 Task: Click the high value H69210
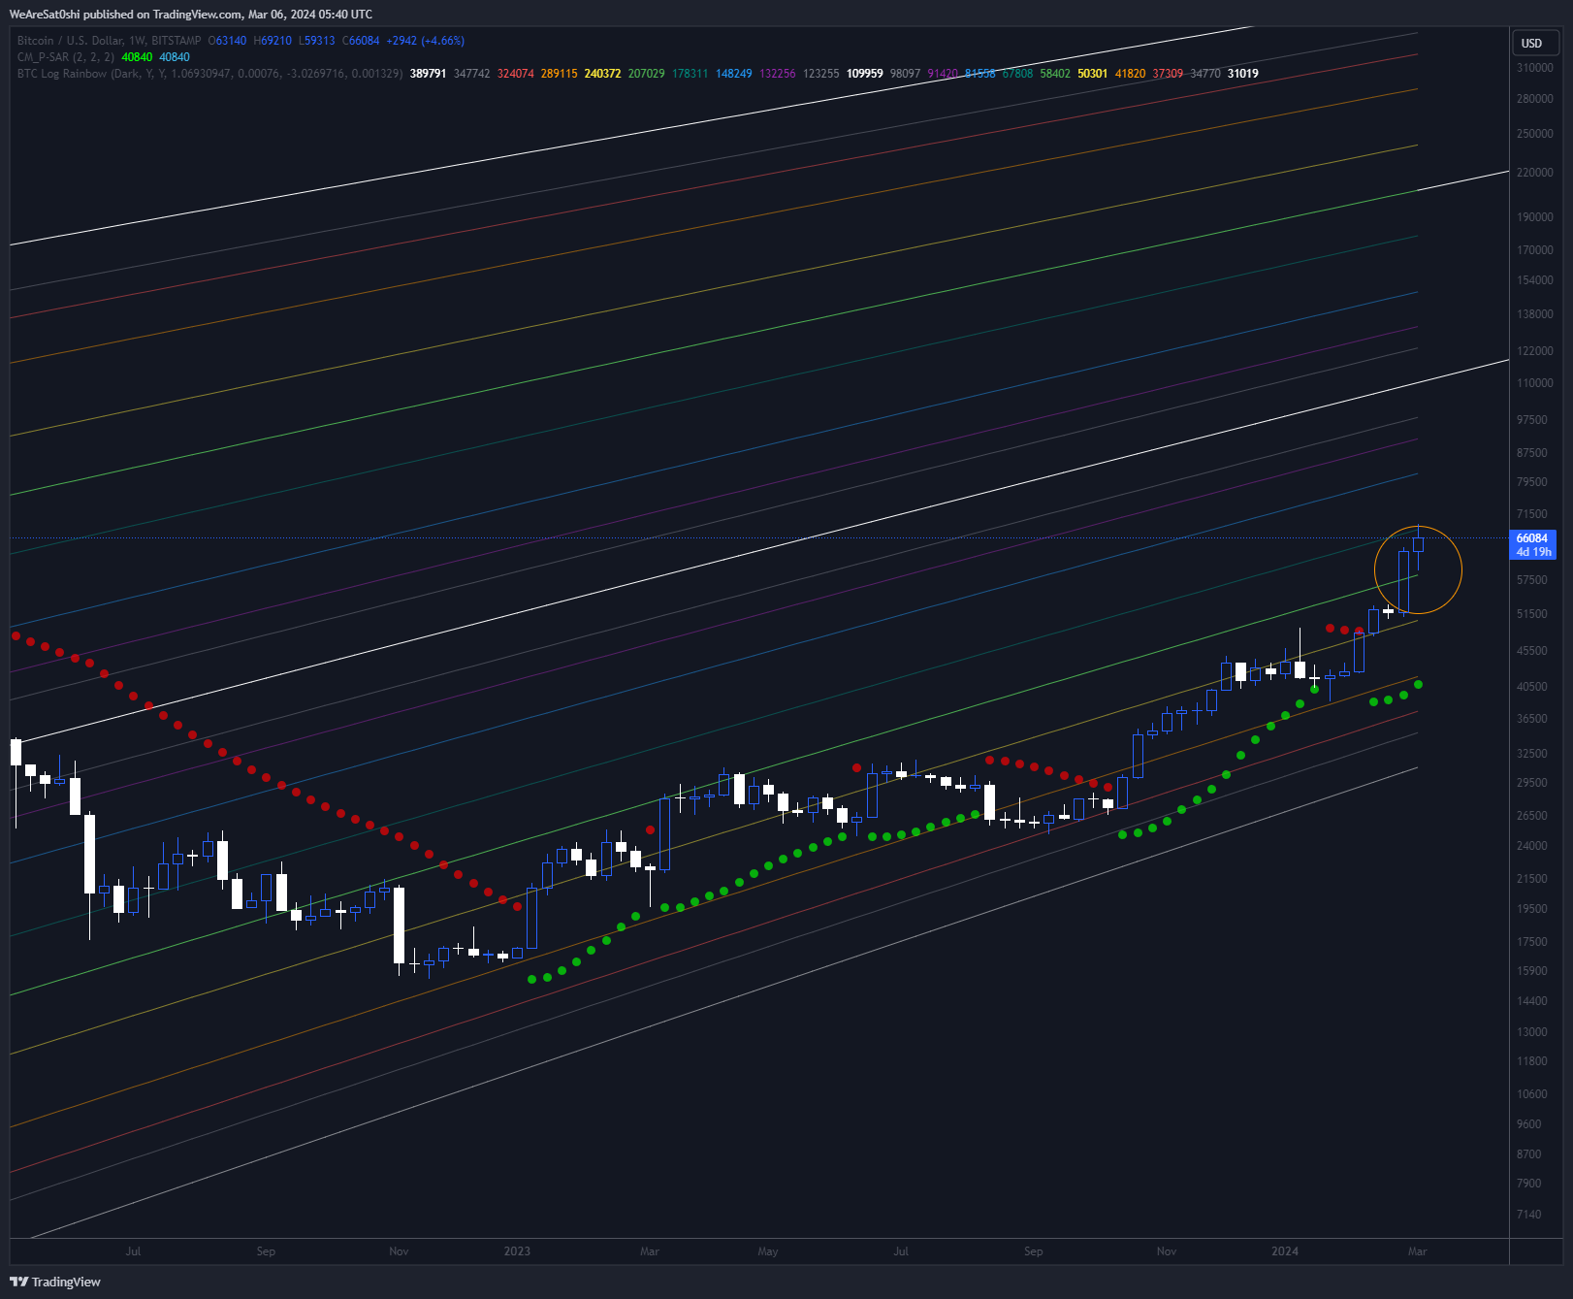click(273, 41)
